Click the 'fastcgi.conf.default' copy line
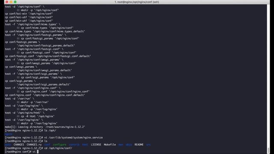The image size is (274, 154). tap(48, 56)
